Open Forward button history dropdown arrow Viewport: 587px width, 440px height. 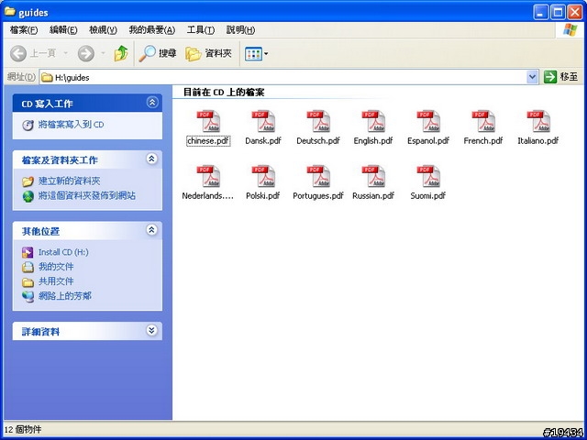click(103, 53)
